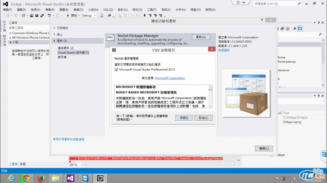The image size is (327, 183).
Task: Click the close (C) button in Extensions dialog
Action: [264, 148]
